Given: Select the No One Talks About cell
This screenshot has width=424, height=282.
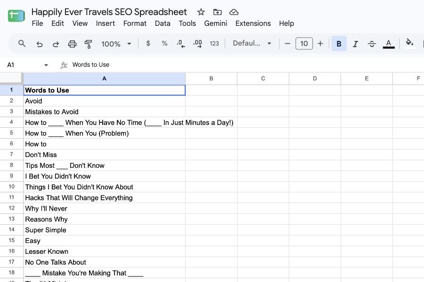Looking at the screenshot, I should tap(105, 262).
